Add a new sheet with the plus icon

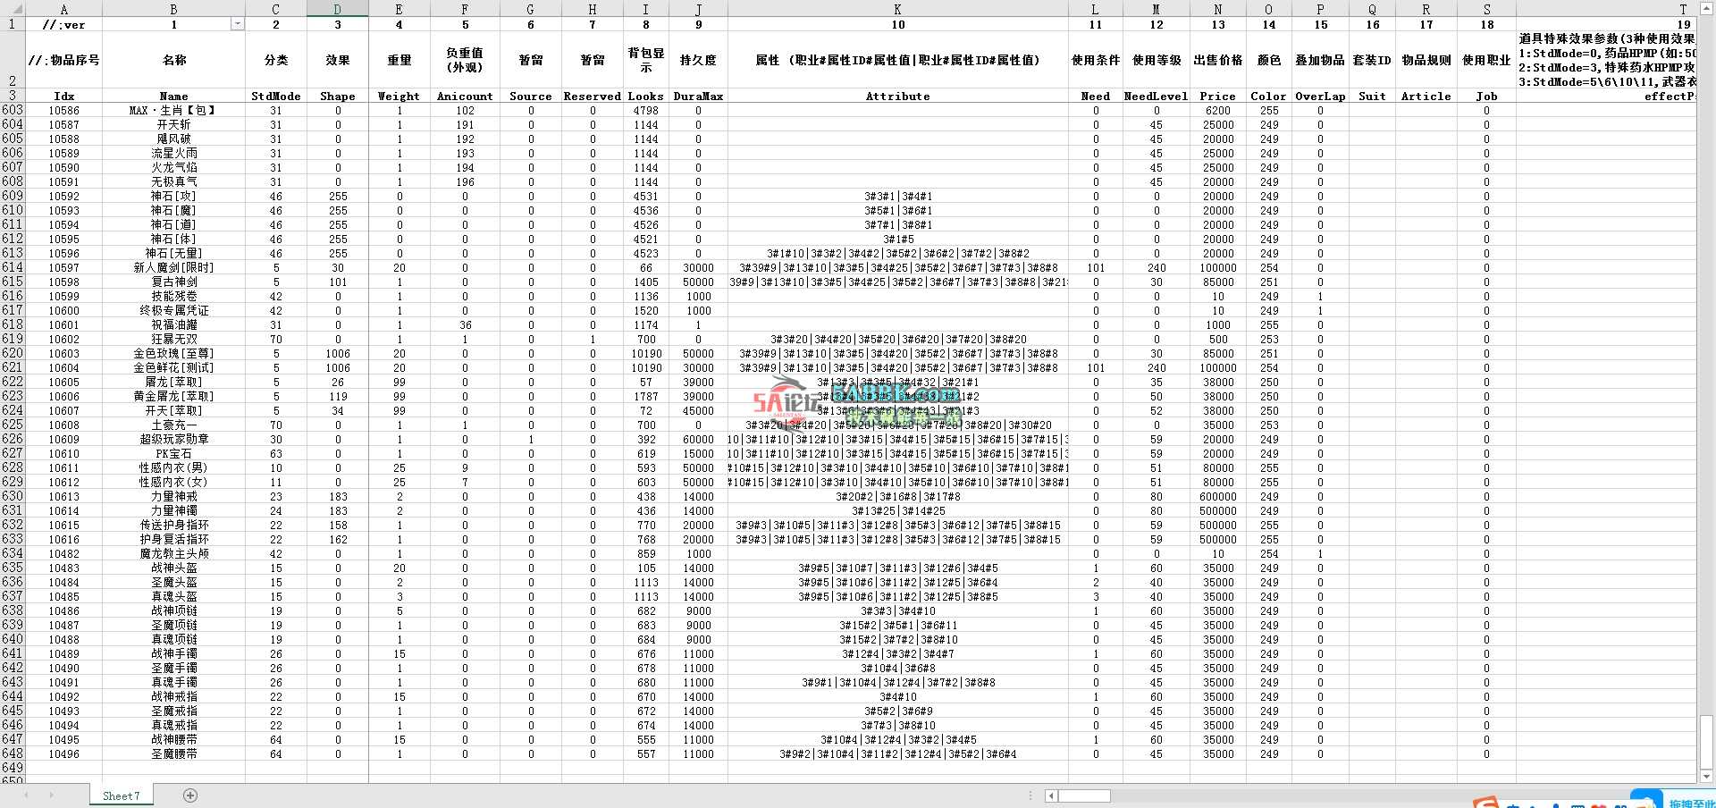(x=189, y=795)
